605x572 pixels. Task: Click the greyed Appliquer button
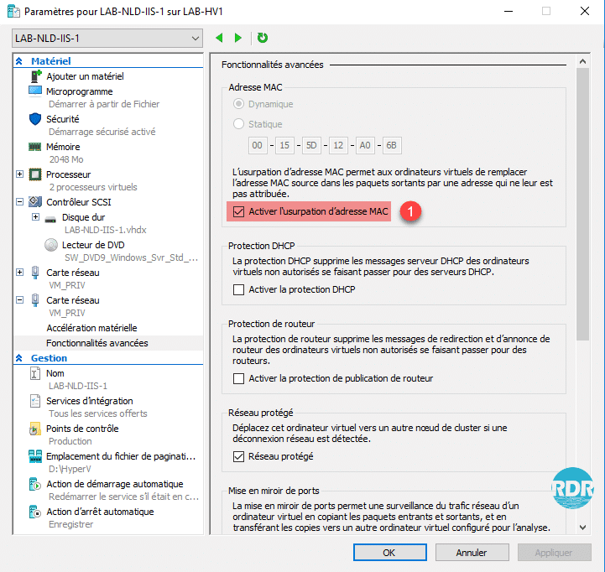pos(554,553)
